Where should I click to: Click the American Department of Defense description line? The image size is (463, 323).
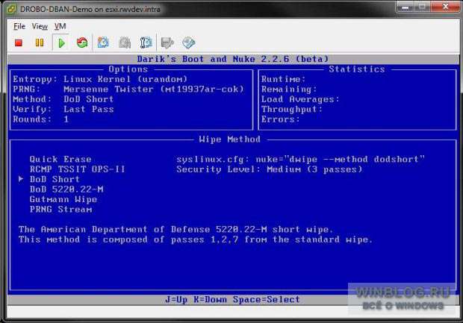pyautogui.click(x=175, y=230)
